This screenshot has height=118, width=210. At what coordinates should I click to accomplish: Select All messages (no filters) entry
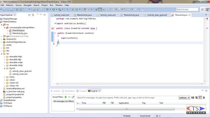point(63,101)
